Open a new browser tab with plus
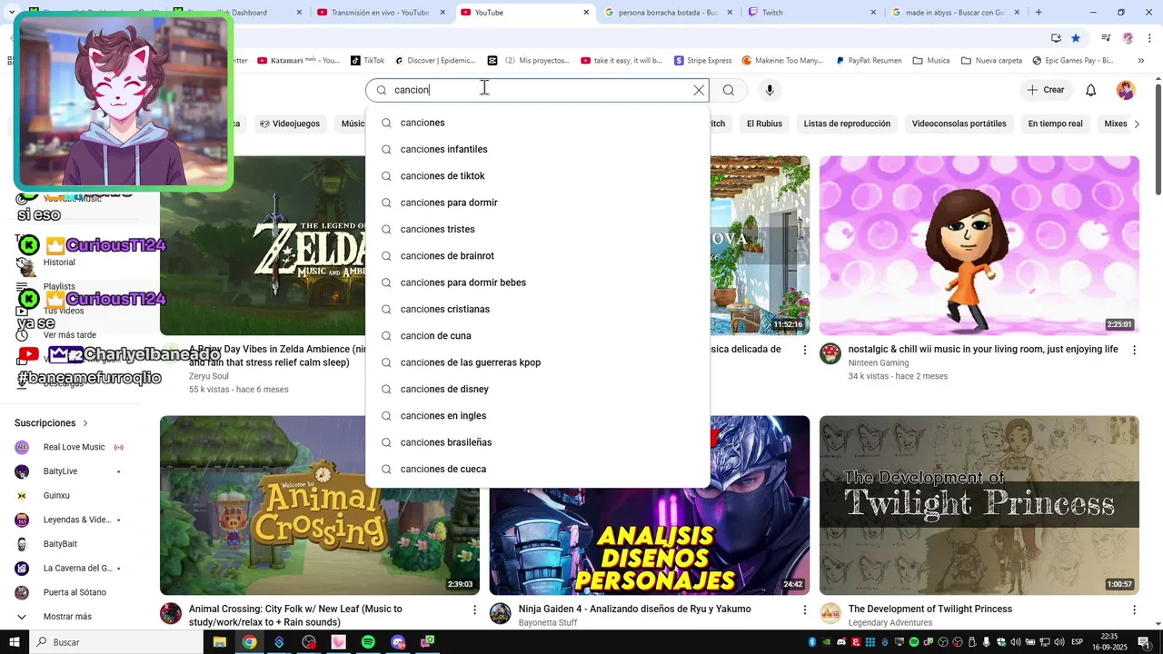 click(1039, 13)
